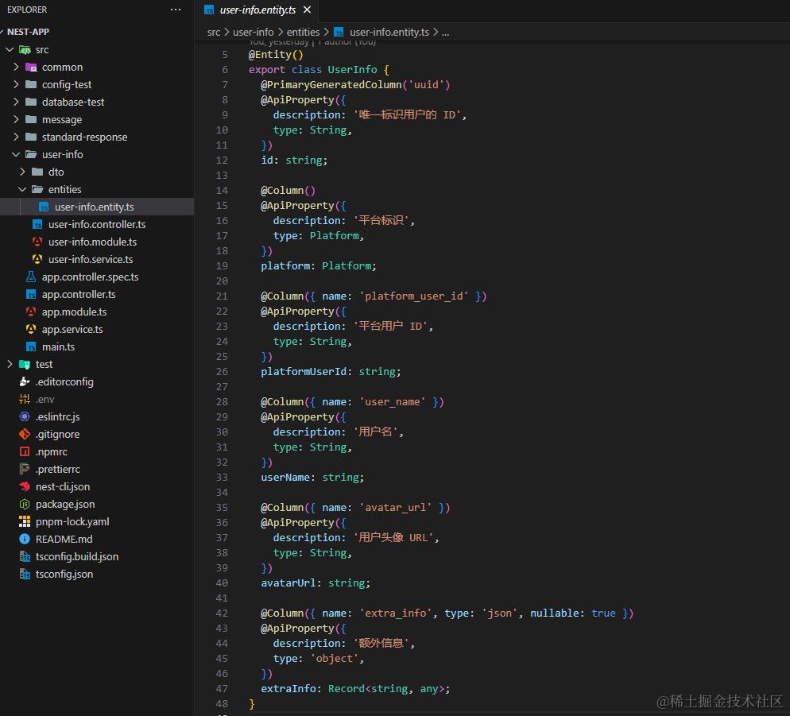Collapse the entities folder chevron

[22, 189]
